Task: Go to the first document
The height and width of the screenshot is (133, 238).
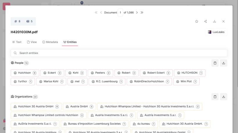Action: pyautogui.click(x=96, y=12)
